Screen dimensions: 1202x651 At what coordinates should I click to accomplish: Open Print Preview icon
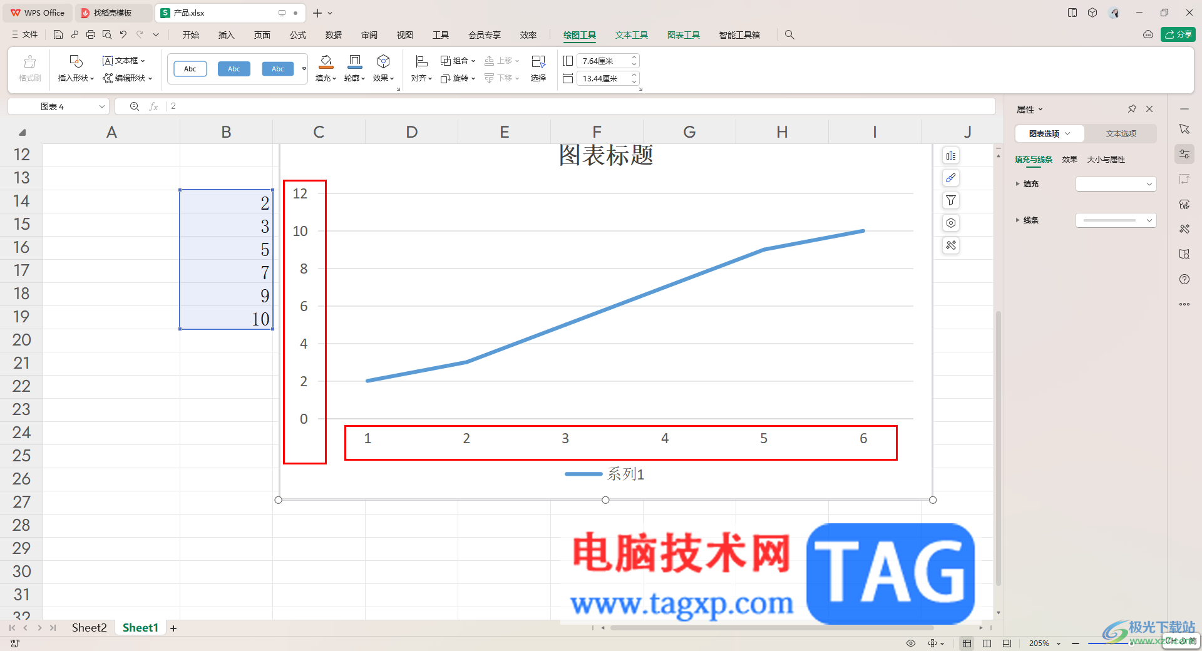pos(107,35)
